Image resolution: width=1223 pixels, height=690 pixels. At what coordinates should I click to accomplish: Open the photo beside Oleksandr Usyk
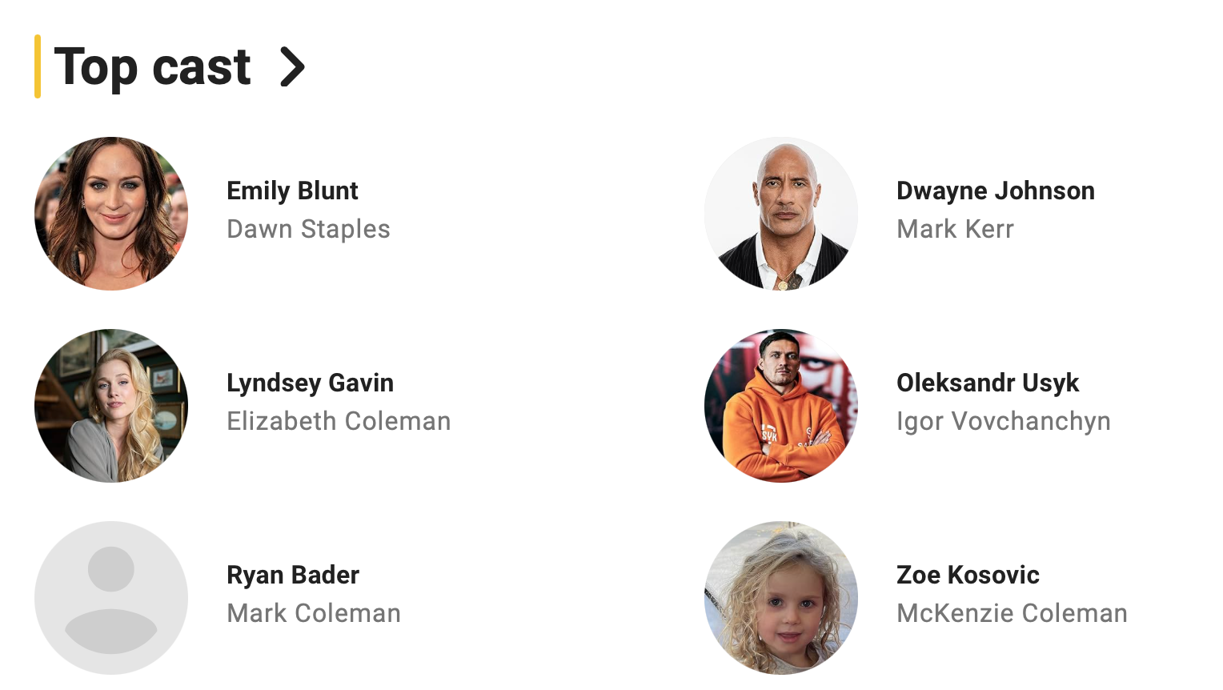(781, 406)
